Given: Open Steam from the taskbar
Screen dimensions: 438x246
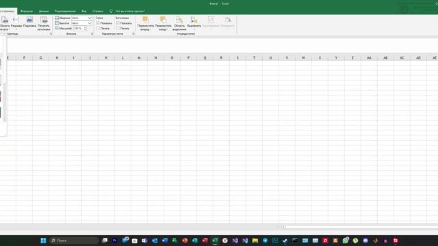Looking at the screenshot, I should coord(285,241).
